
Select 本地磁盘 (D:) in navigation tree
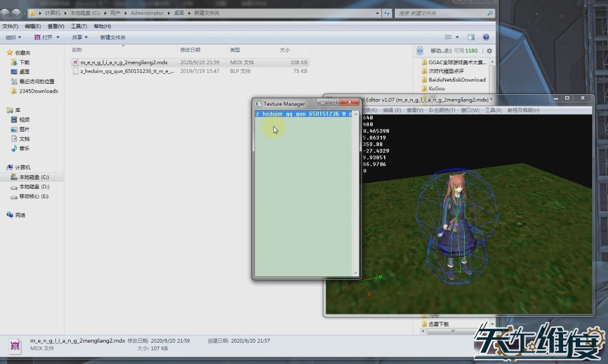[x=34, y=187]
